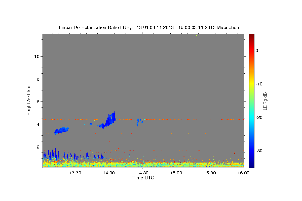Click the 13:30 time tick label

[75, 173]
